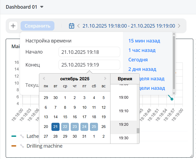Toggle Lathe series teal legend marker

[x=14, y=136]
